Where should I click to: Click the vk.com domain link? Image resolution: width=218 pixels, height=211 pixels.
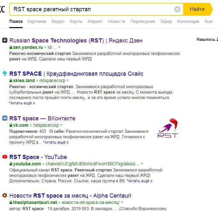click(x=21, y=125)
